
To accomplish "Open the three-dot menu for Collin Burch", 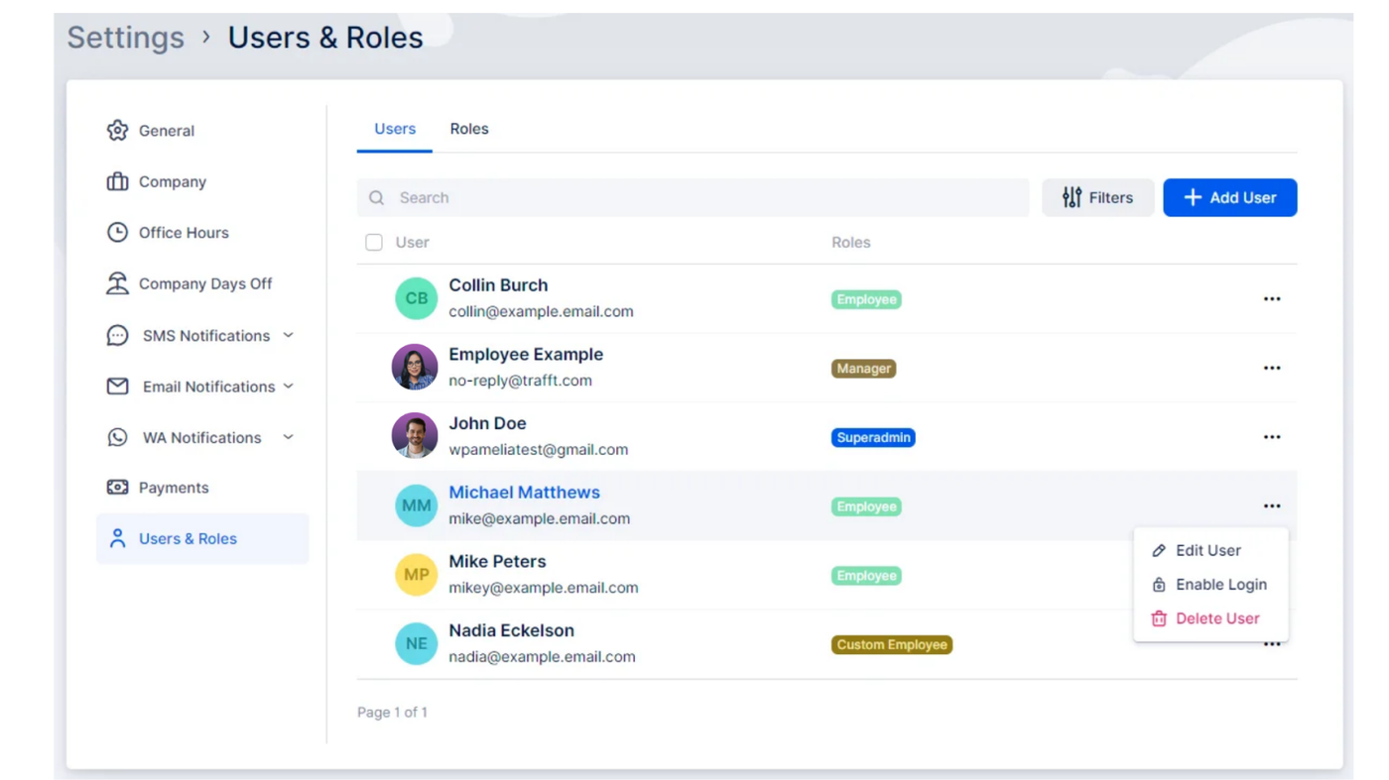I will click(x=1271, y=298).
